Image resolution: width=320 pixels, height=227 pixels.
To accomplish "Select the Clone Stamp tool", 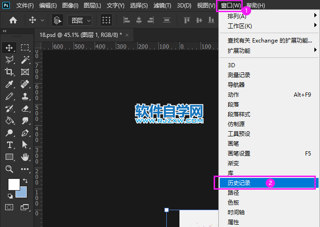I will (25, 96).
